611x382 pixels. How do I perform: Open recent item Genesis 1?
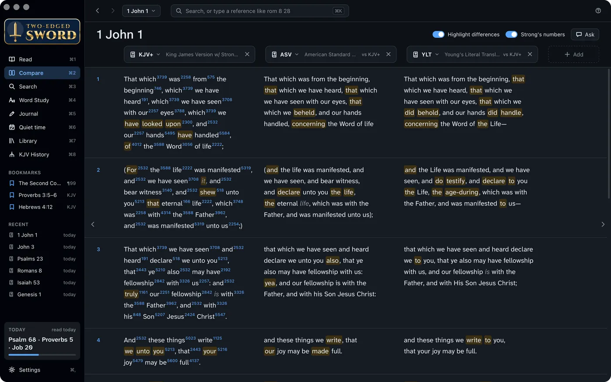[x=42, y=294]
